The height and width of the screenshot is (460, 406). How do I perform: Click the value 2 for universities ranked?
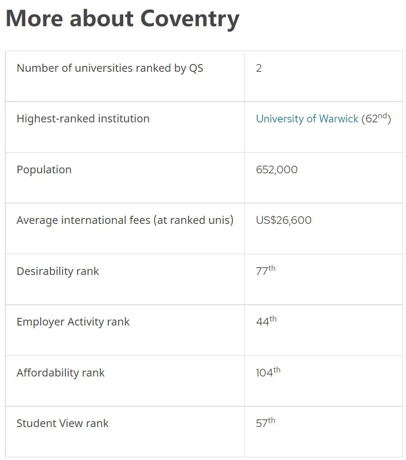(259, 68)
